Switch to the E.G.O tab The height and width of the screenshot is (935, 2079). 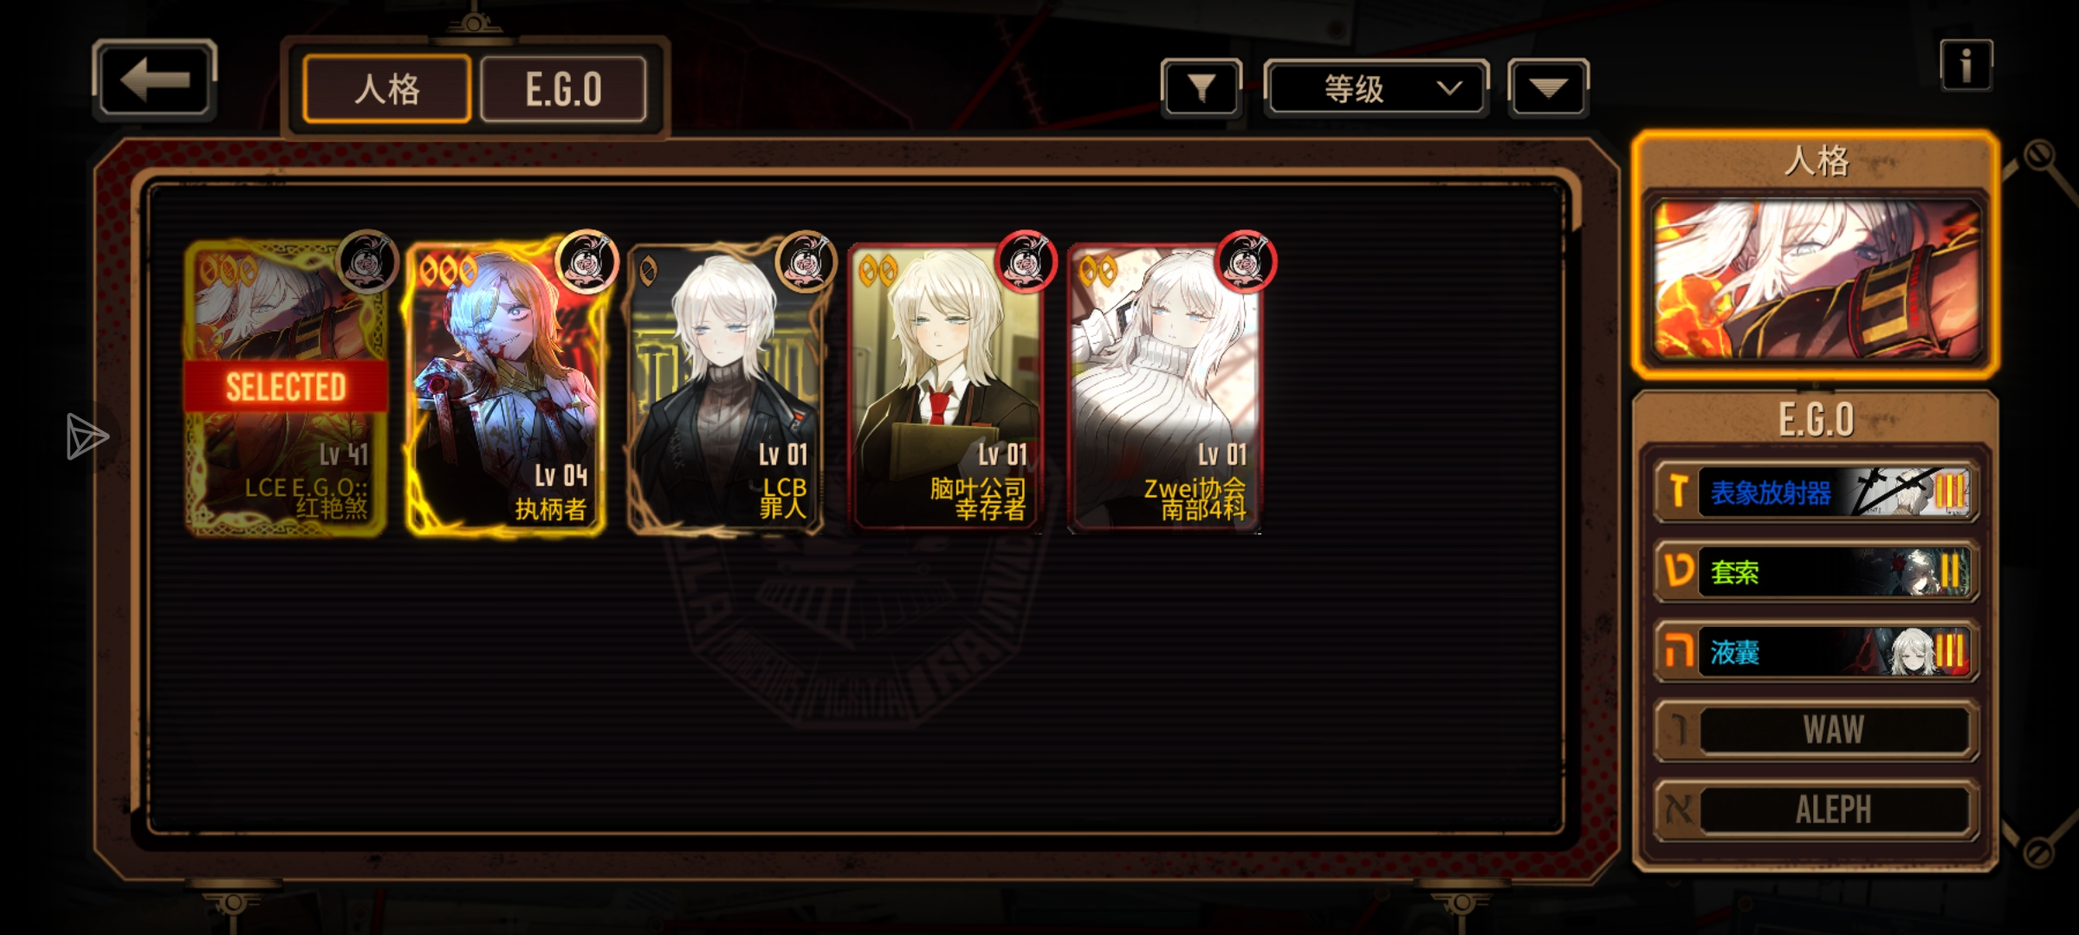click(563, 89)
